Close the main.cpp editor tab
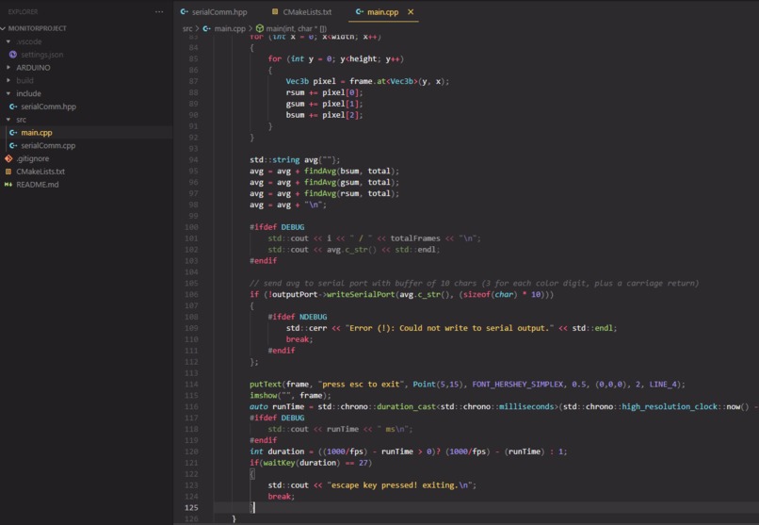The height and width of the screenshot is (525, 759). point(411,11)
